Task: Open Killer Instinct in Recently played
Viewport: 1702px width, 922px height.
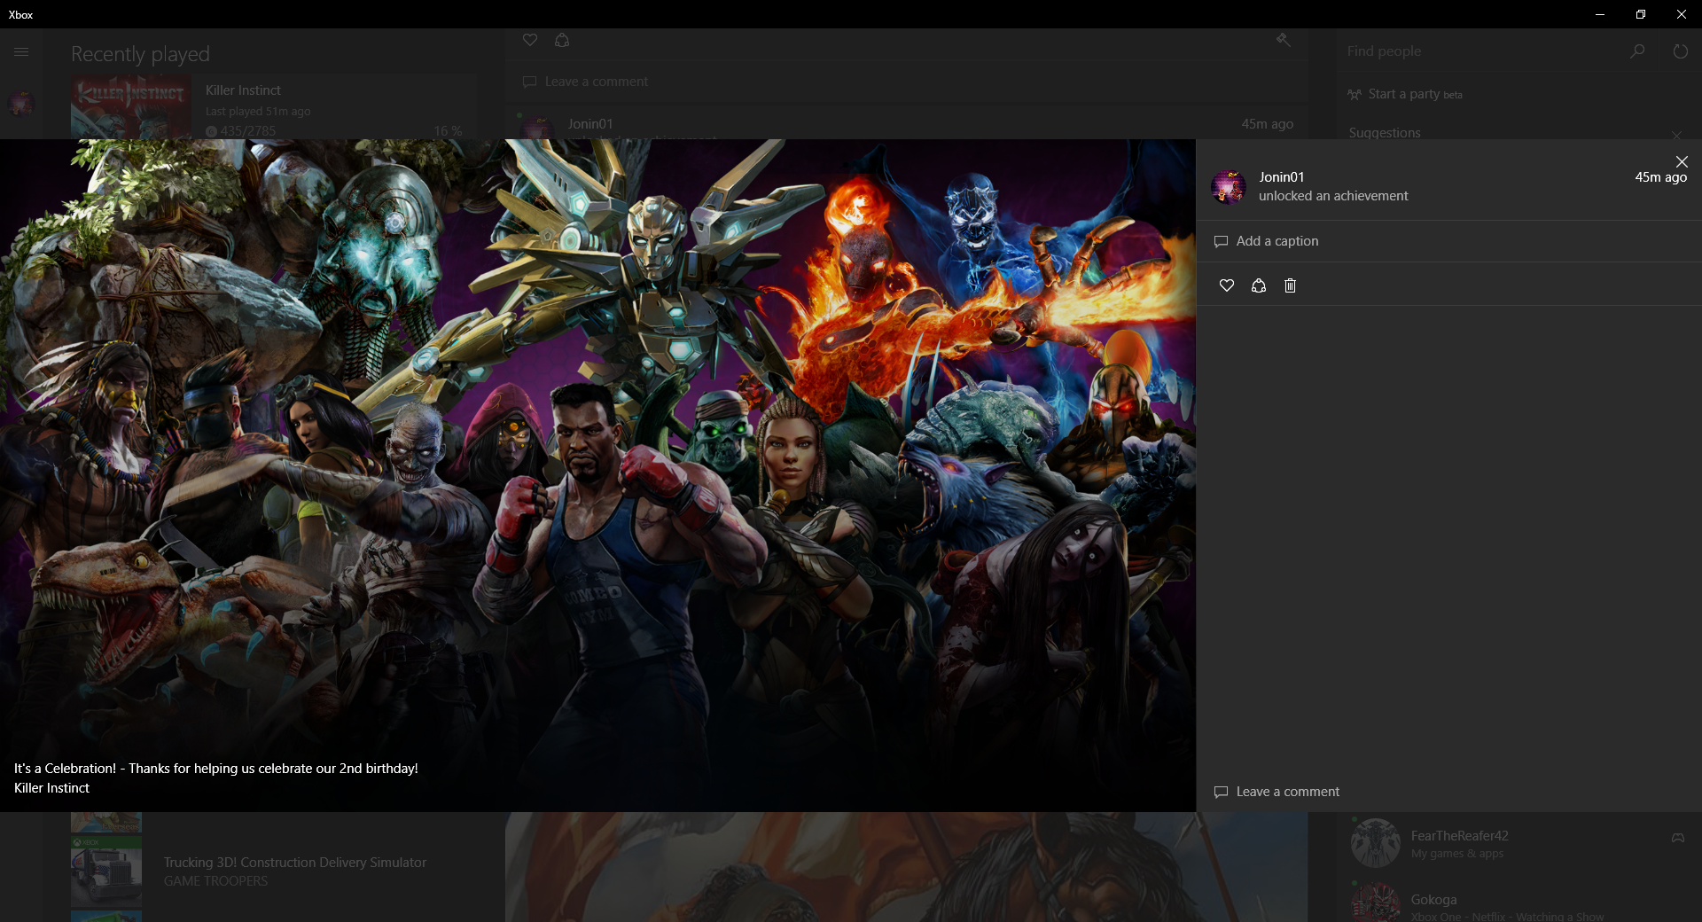Action: tap(274, 106)
